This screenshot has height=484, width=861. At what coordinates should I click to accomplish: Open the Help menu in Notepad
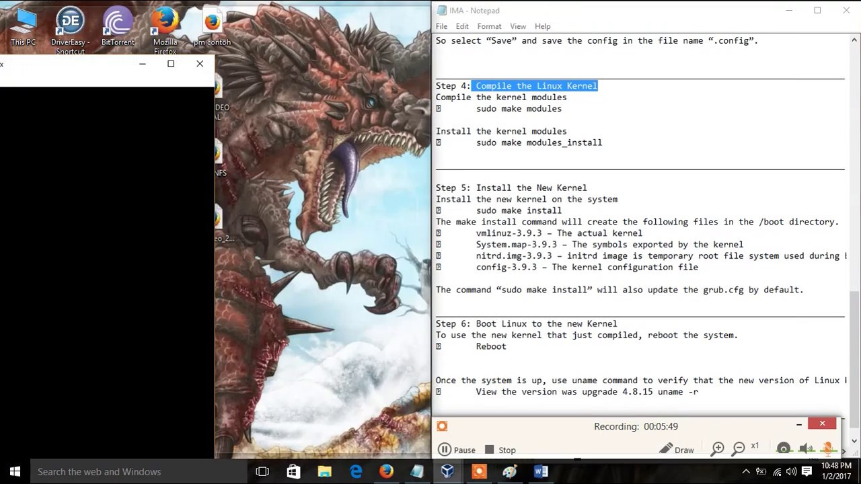click(543, 26)
